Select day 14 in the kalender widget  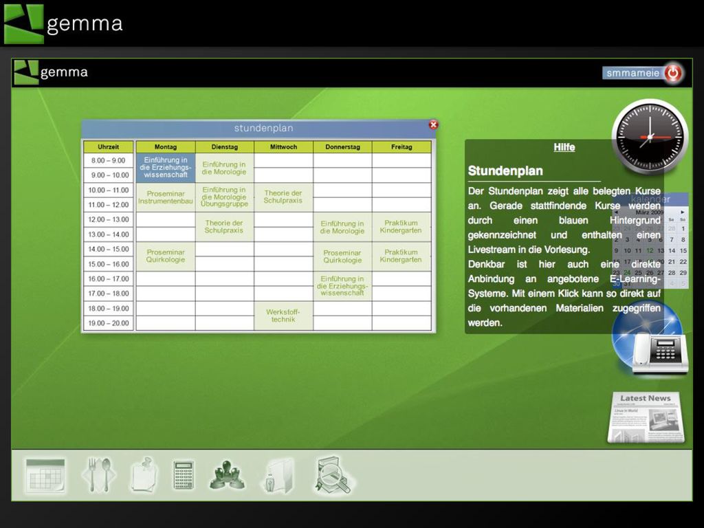click(672, 250)
